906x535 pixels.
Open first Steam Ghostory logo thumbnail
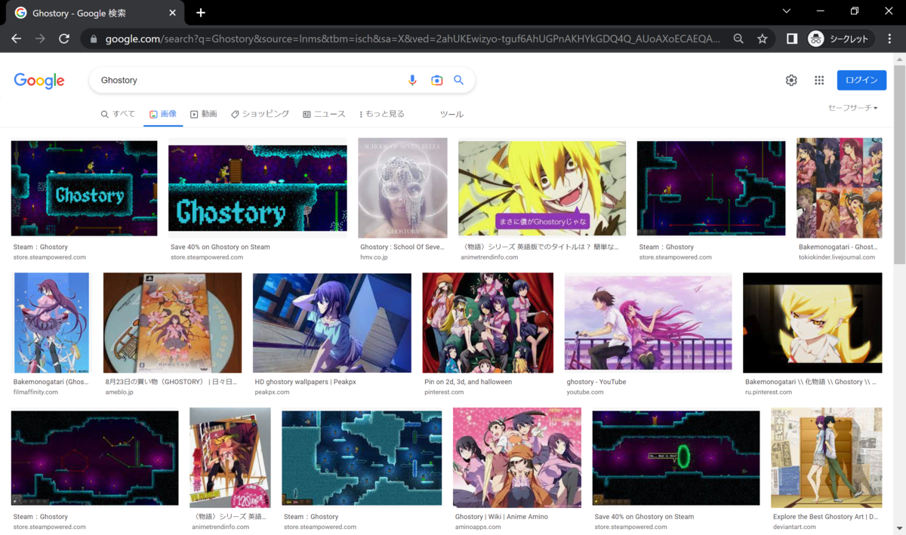(x=84, y=189)
